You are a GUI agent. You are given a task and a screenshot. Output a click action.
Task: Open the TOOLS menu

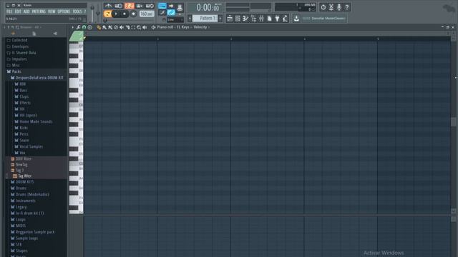[x=77, y=11]
